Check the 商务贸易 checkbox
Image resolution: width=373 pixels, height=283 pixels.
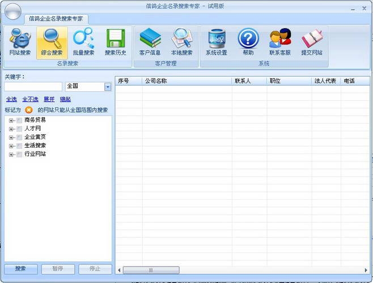click(x=19, y=121)
